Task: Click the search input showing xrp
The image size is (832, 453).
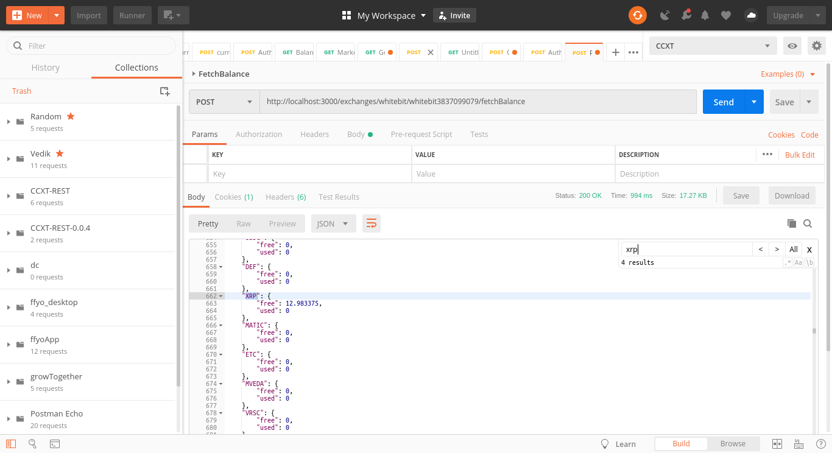Action: tap(682, 248)
